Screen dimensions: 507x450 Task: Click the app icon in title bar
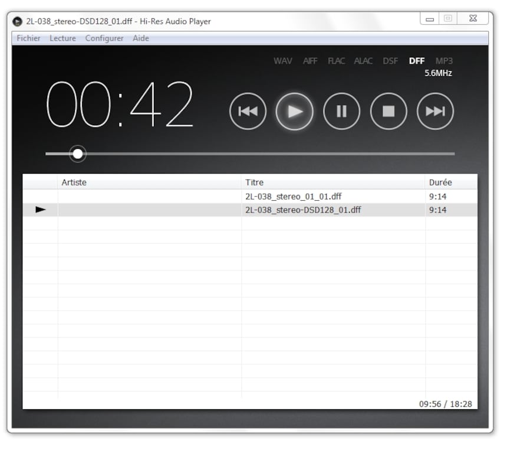coord(17,21)
